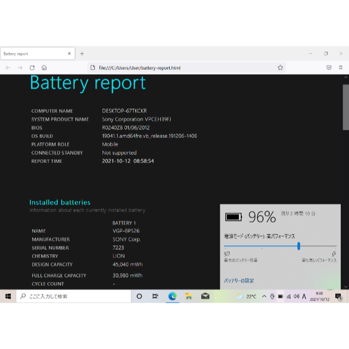Open clock showing 2021/10/12

(x=320, y=297)
